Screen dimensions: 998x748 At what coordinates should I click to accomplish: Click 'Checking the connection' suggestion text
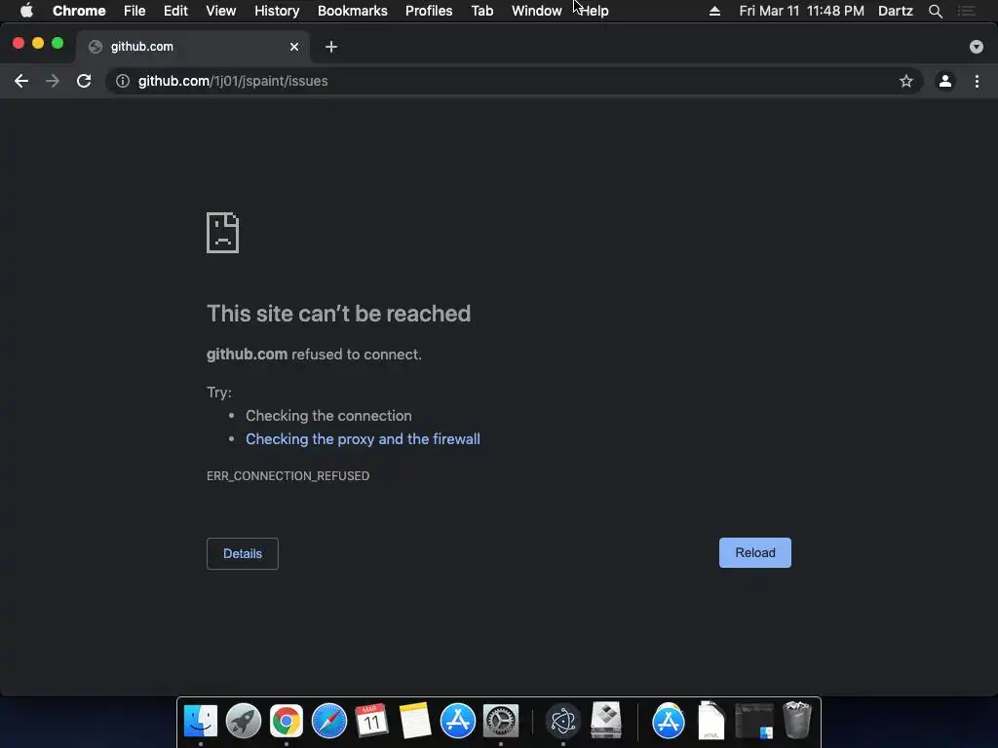[x=328, y=415]
